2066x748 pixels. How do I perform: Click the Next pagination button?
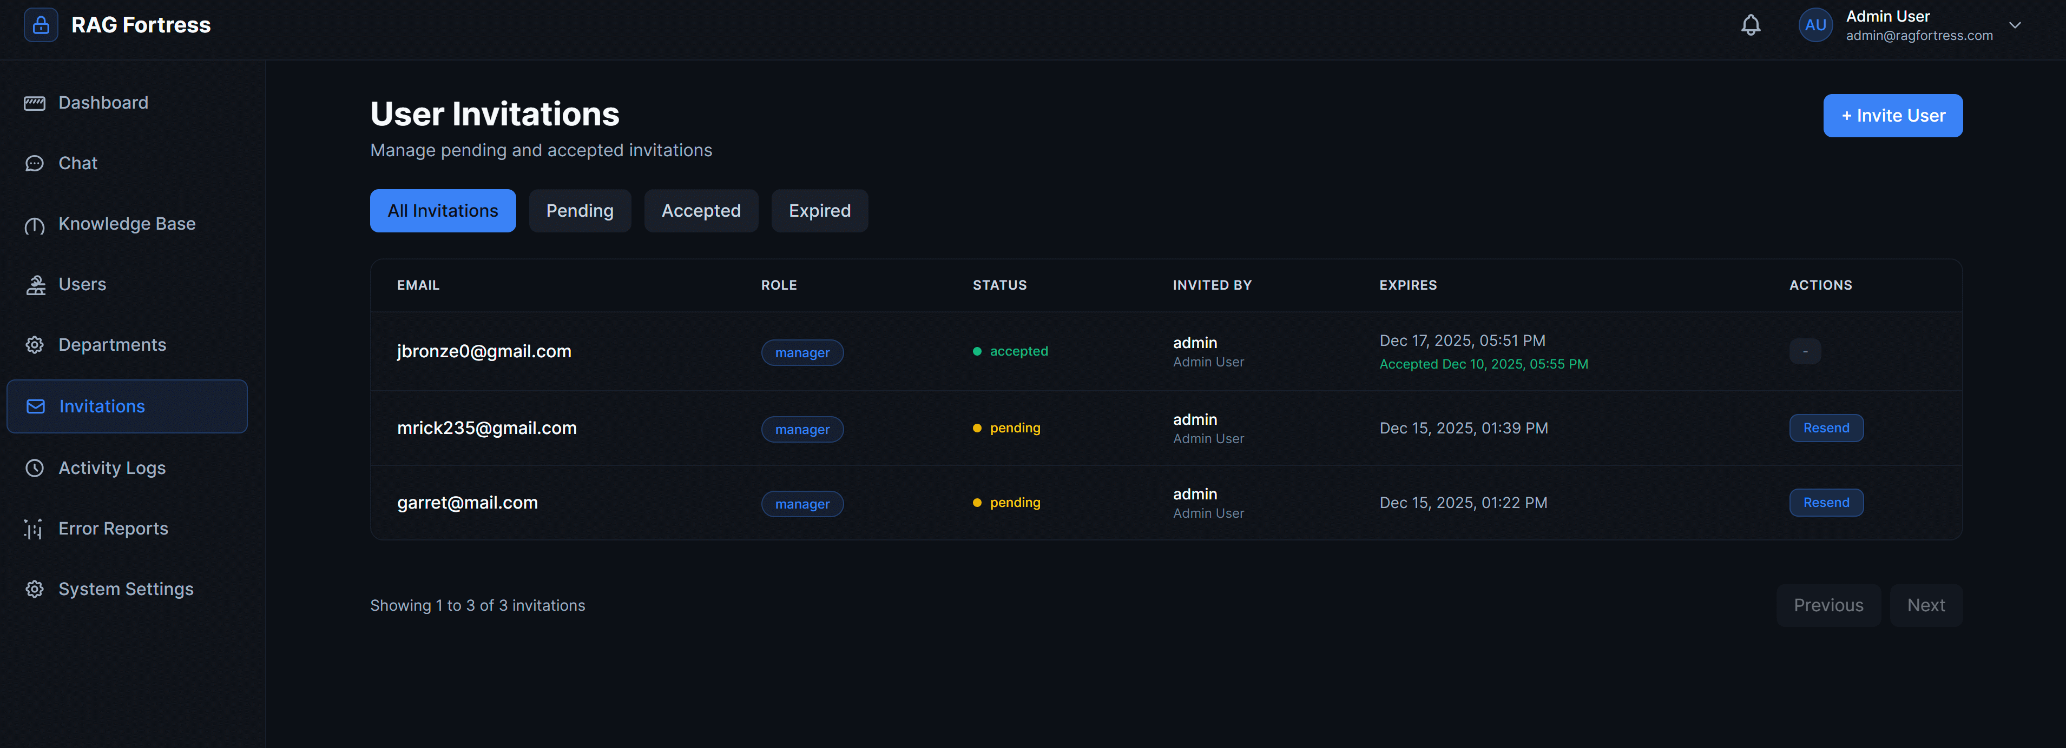1925,605
